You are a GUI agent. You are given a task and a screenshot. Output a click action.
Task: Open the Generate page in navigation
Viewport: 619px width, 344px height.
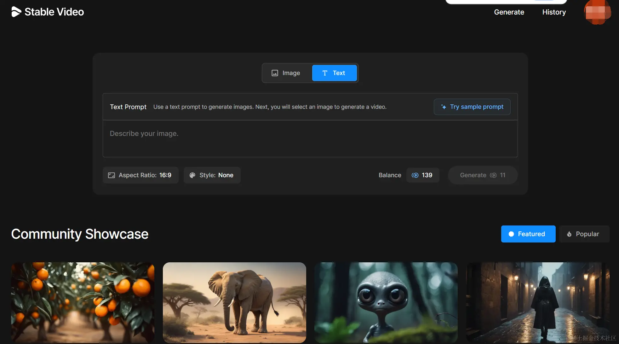509,12
